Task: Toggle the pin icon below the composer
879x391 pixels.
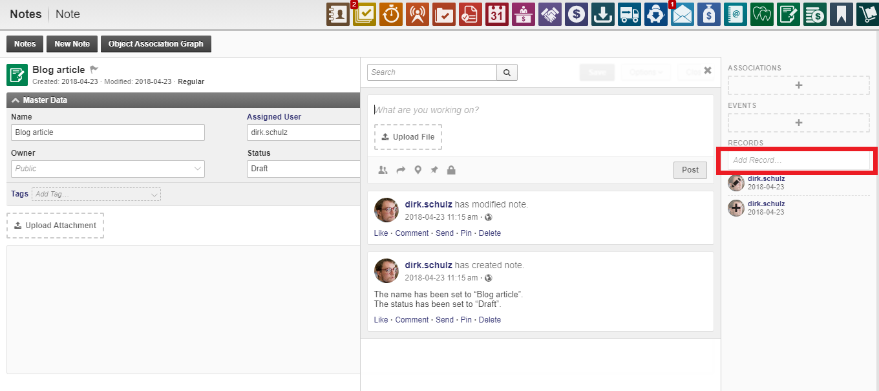Action: pyautogui.click(x=434, y=170)
